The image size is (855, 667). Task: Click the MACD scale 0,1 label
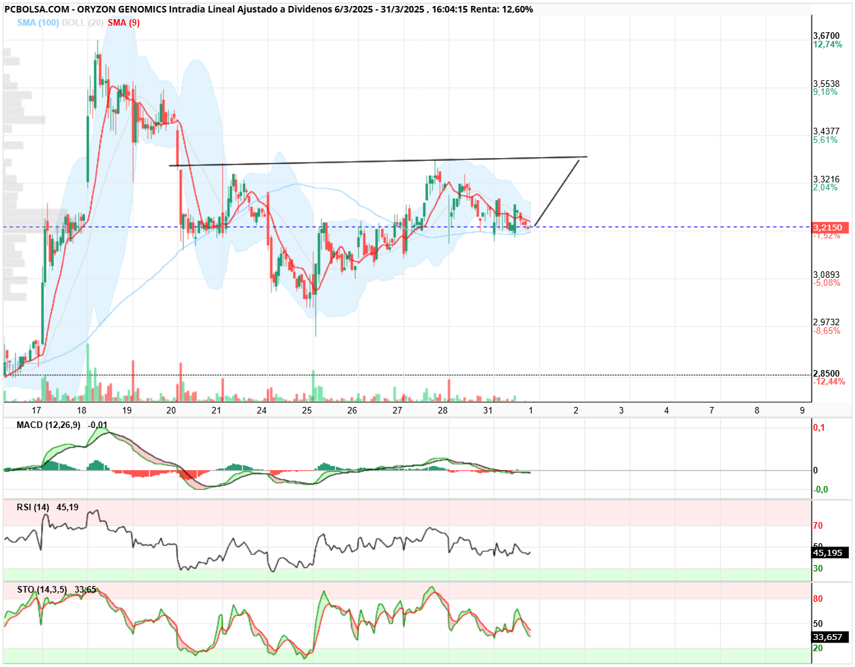819,427
